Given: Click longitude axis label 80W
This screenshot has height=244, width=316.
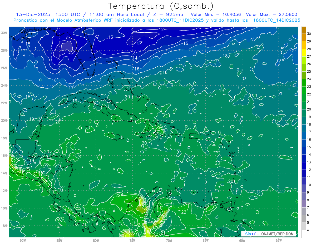Looking at the screenshot, I should (x=96, y=241).
